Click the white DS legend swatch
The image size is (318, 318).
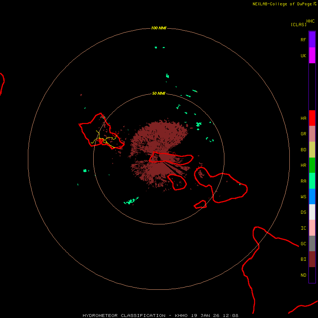(x=312, y=212)
